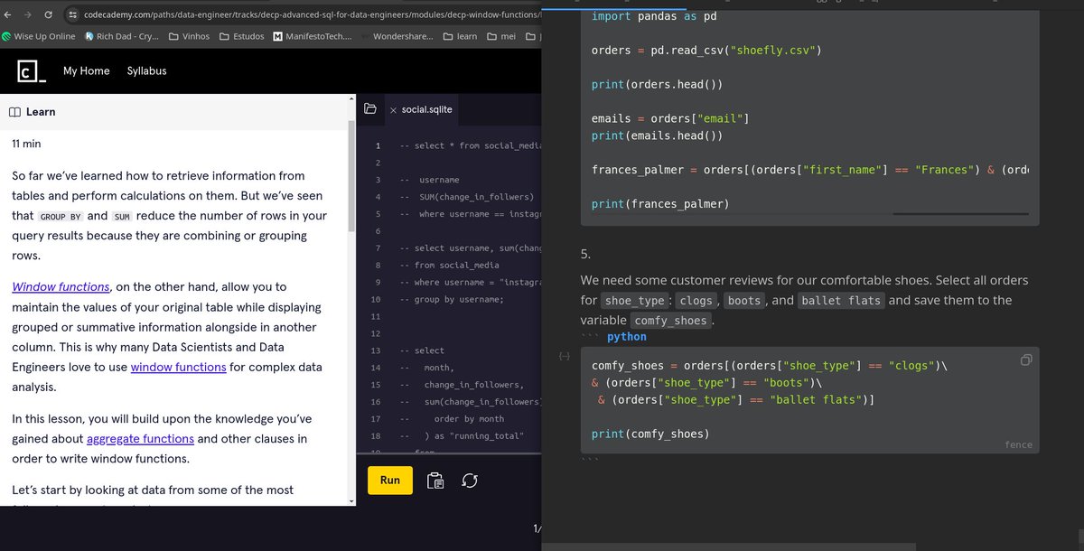The image size is (1084, 551).
Task: Open the file explorer folder icon
Action: 369,109
